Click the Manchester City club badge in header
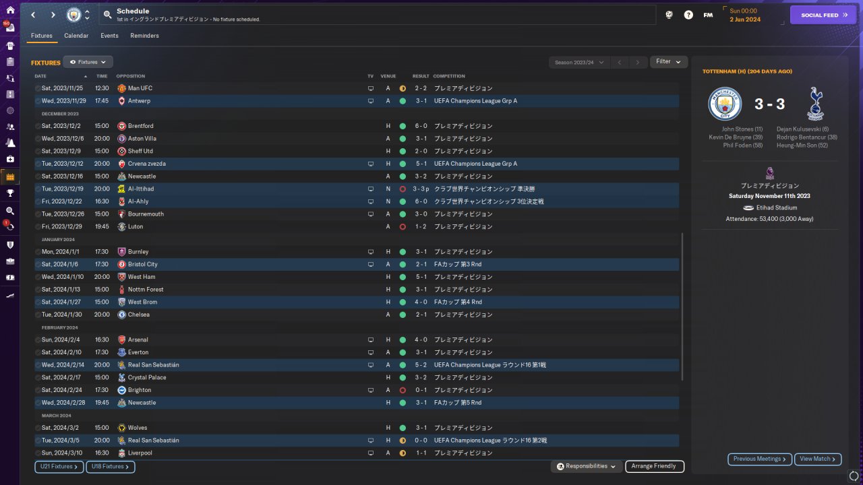Screen dimensions: 863x485 point(73,15)
